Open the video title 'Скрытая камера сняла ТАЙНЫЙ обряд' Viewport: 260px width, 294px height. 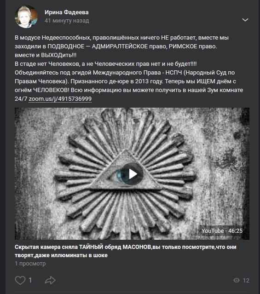[125, 251]
